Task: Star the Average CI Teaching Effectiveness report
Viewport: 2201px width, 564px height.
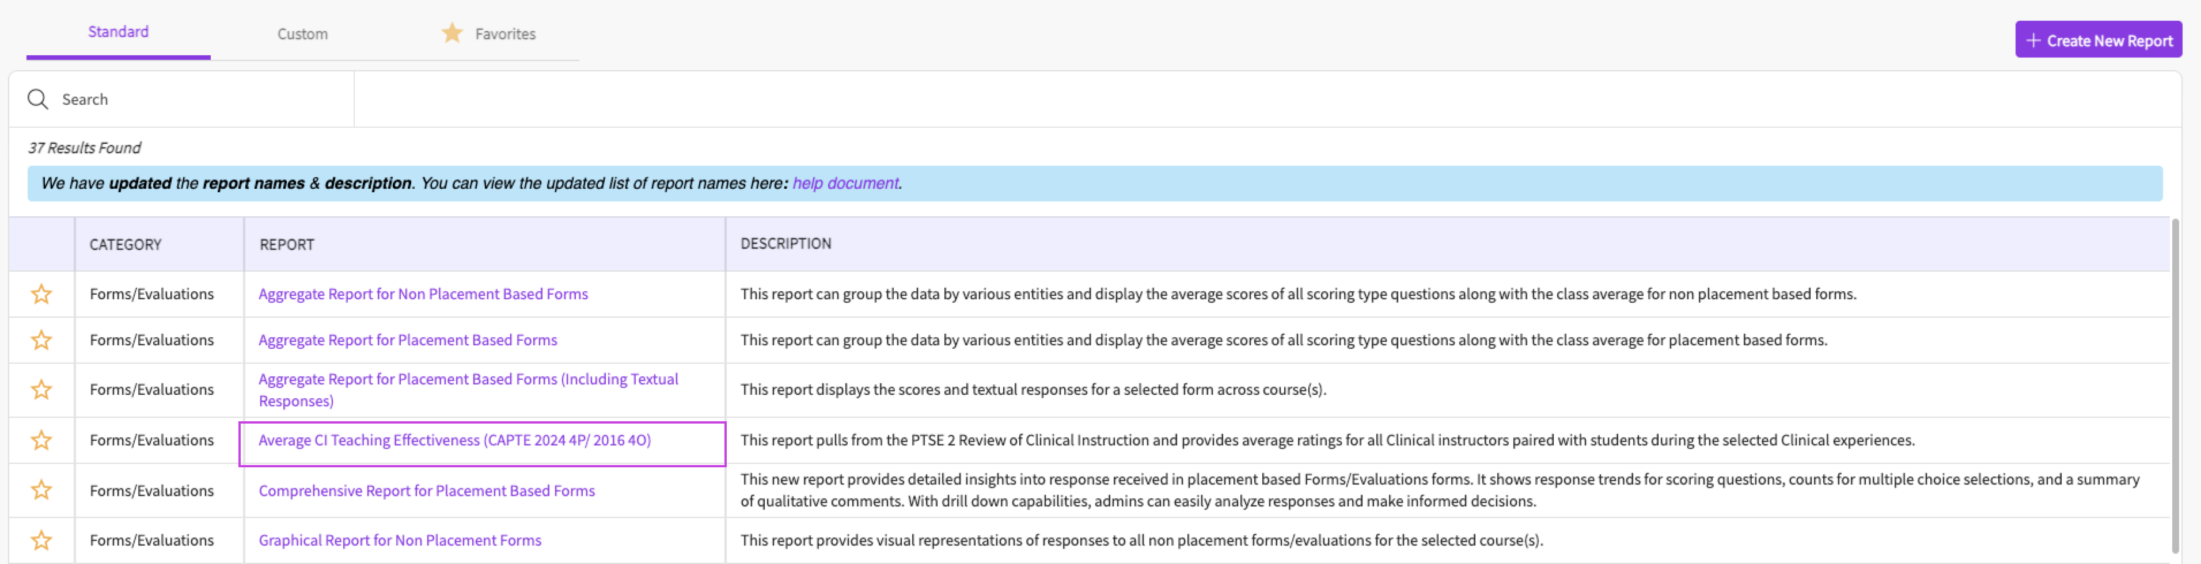Action: (x=41, y=440)
